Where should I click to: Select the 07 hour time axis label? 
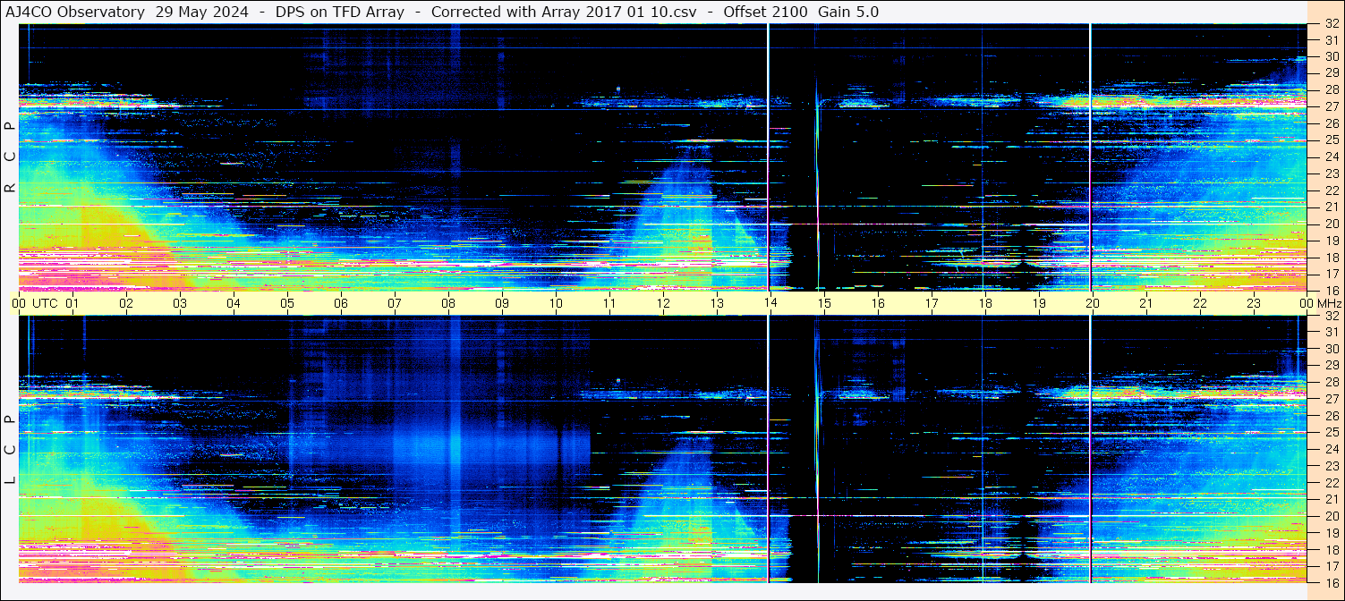(x=395, y=303)
